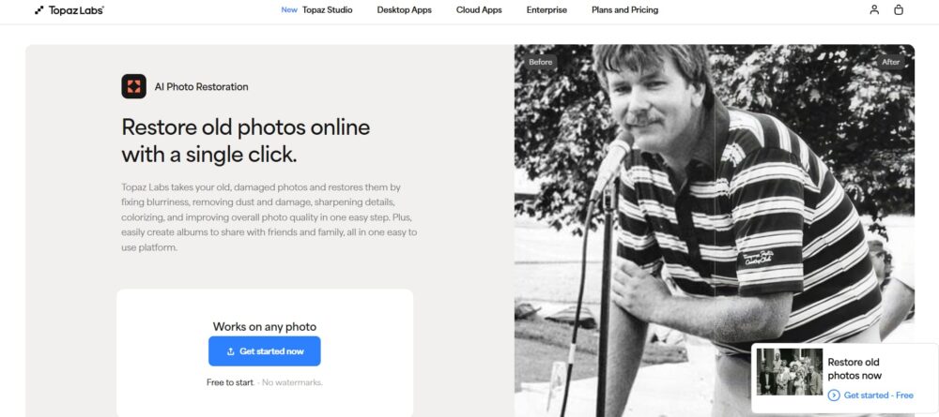939x417 pixels.
Task: Go to Plans and Pricing
Action: tap(624, 10)
